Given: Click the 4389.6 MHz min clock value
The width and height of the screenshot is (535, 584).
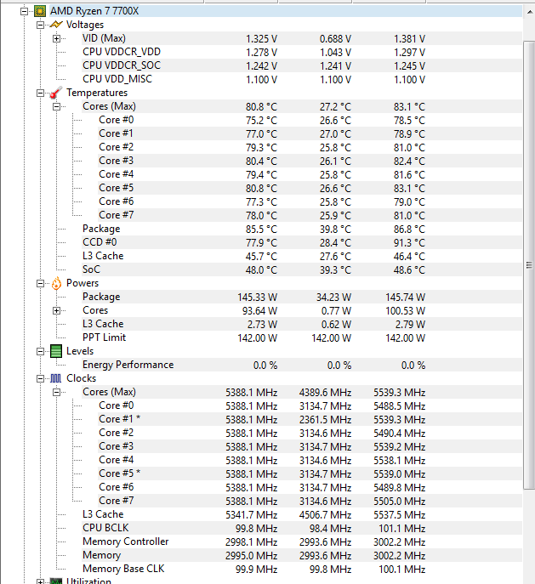Looking at the screenshot, I should coord(325,393).
